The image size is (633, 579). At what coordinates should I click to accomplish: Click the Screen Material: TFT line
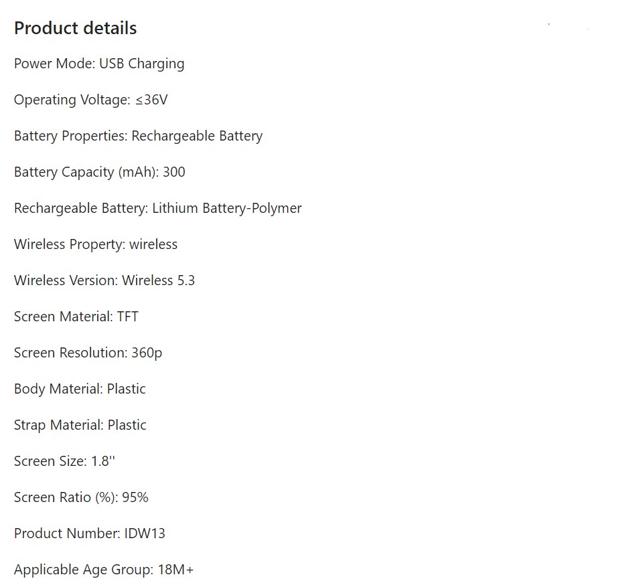76,317
